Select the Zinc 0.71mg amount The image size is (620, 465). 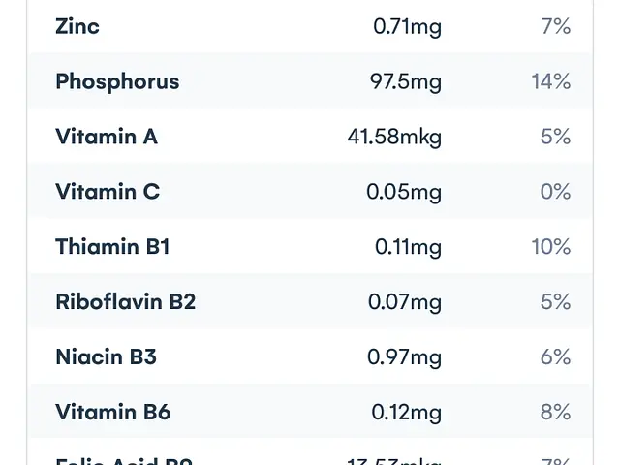[x=407, y=27]
